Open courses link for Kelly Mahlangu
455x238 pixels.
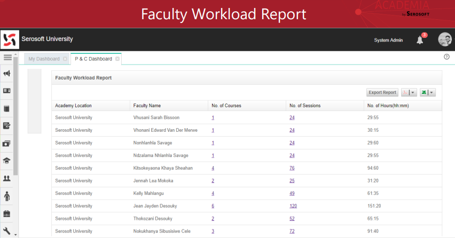coord(213,193)
